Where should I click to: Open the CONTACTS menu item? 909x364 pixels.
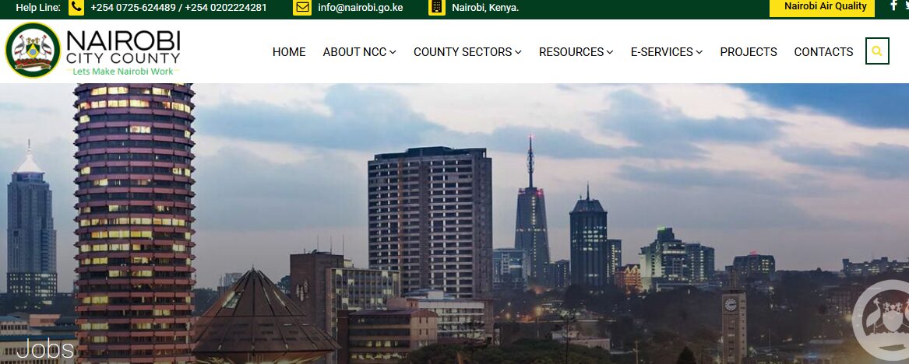(x=823, y=52)
